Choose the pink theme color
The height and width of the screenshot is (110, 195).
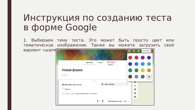click(136, 58)
